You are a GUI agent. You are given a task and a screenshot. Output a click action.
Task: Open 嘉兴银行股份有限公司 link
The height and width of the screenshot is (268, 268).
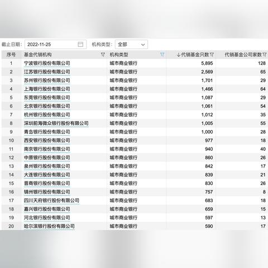(47, 209)
